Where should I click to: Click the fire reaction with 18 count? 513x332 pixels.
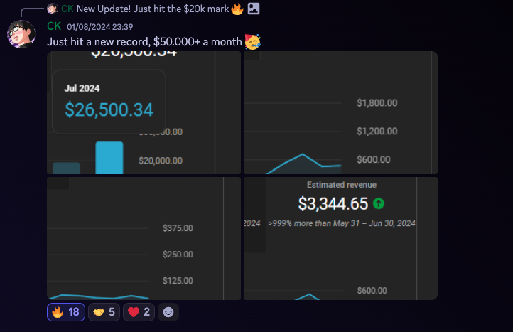[x=66, y=312]
